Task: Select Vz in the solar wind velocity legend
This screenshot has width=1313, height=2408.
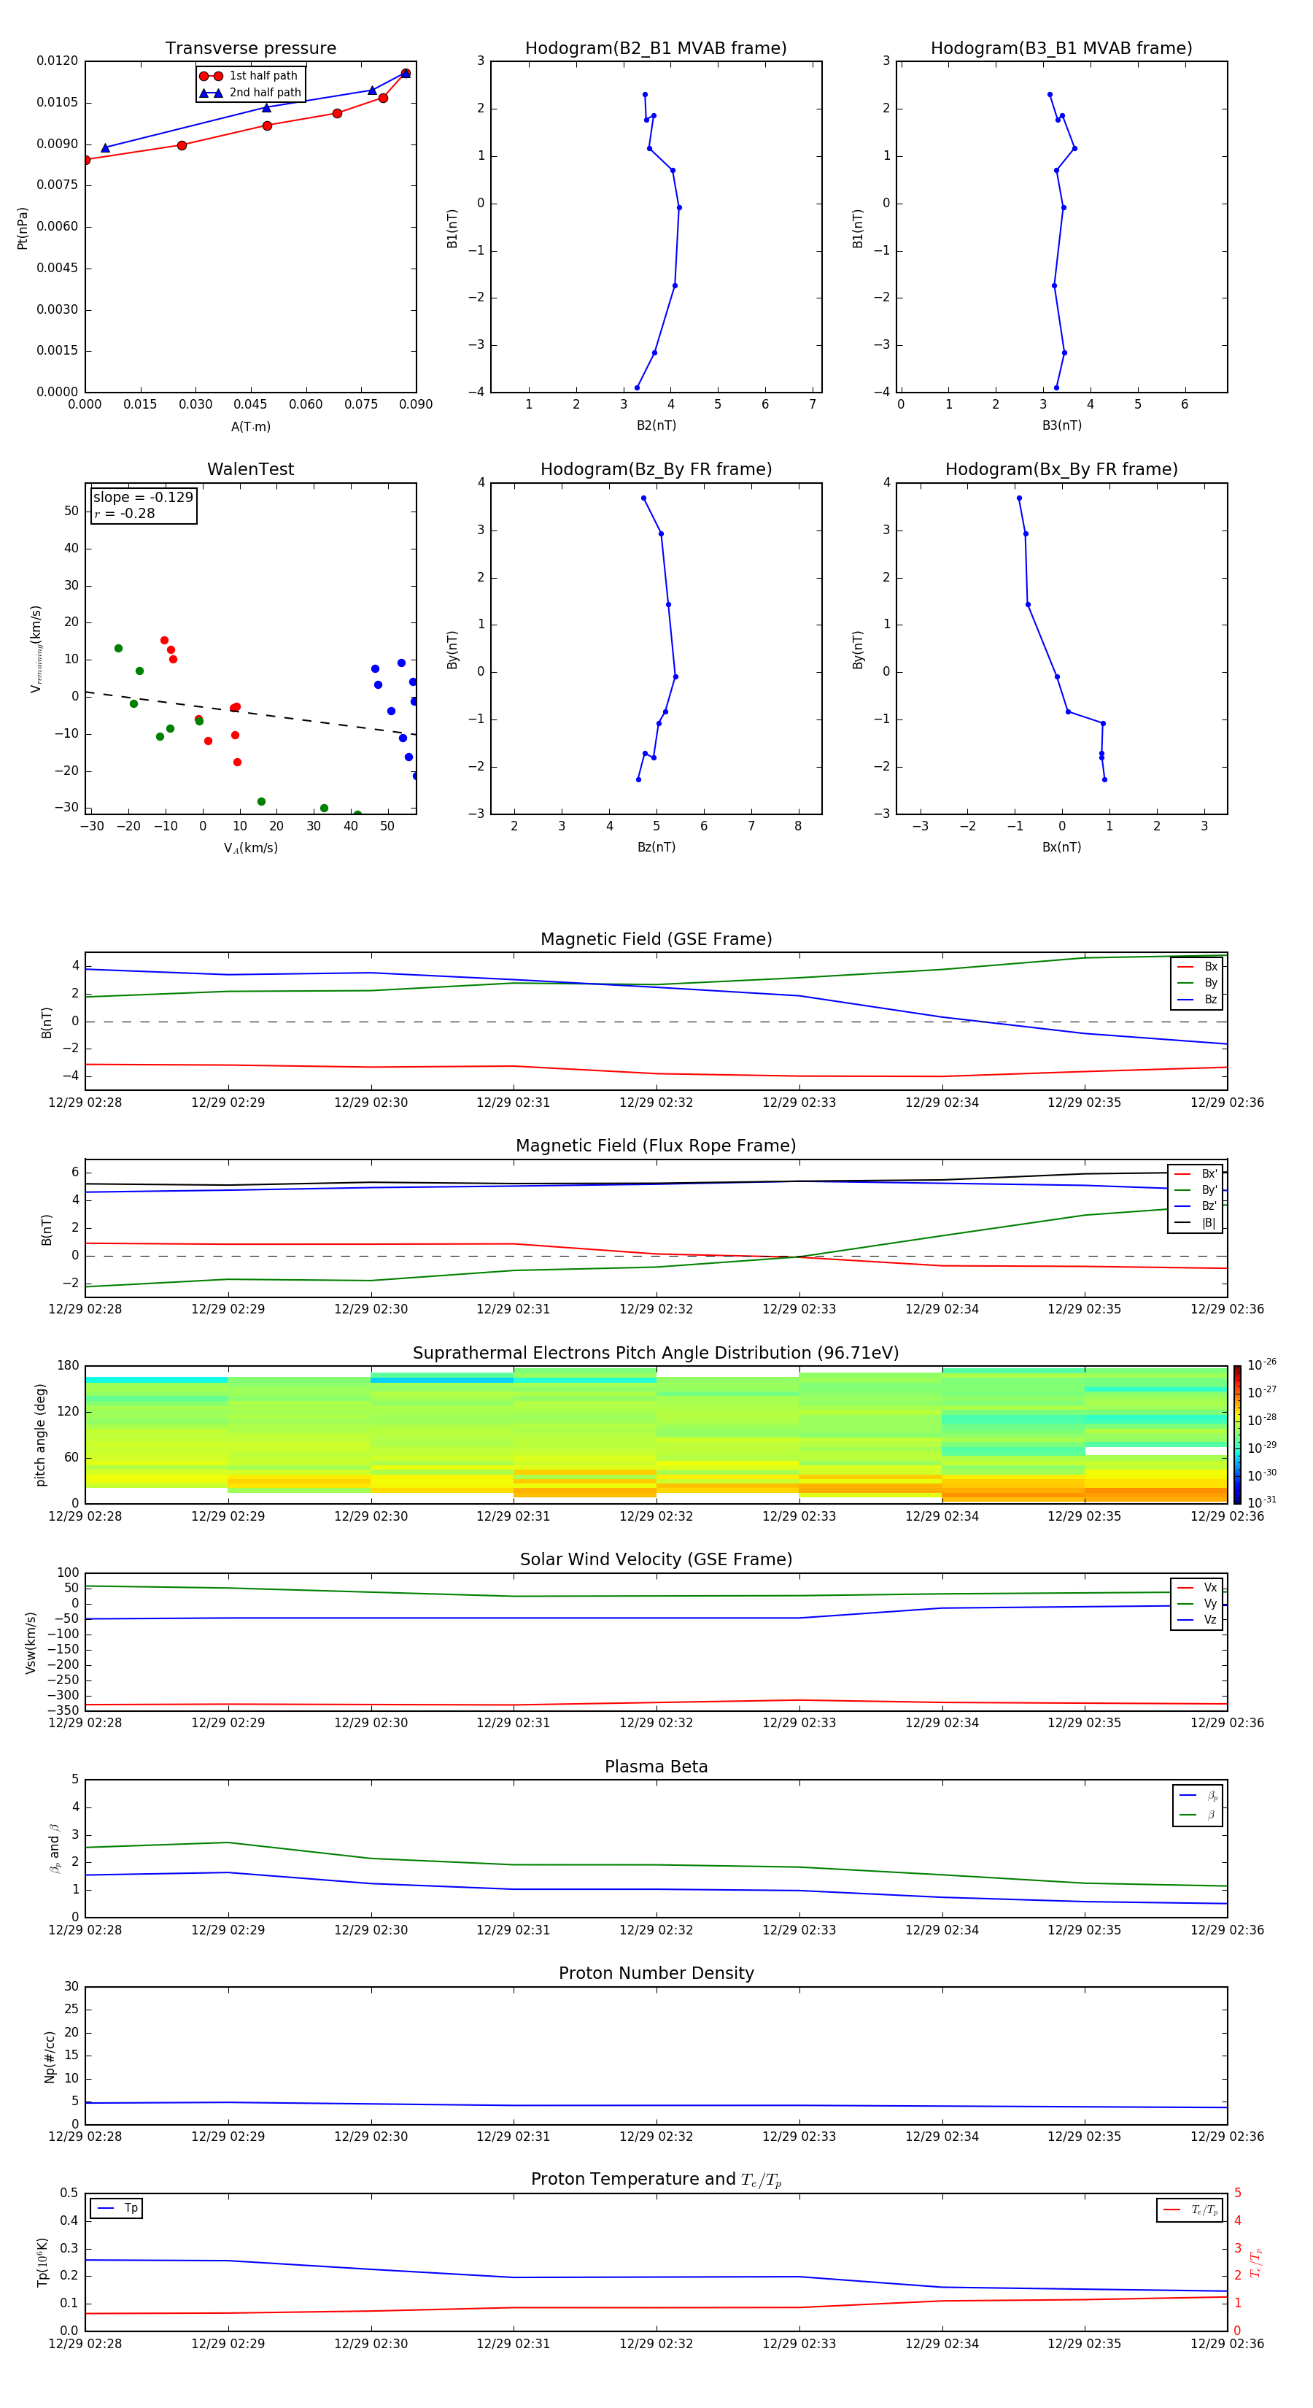Action: pos(1197,1620)
